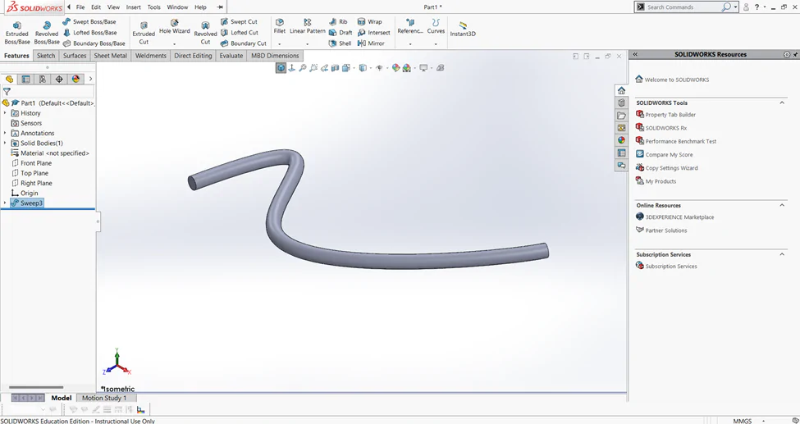Click the Edit Appearance color ball
Viewport: 800px width, 424px height.
[395, 67]
